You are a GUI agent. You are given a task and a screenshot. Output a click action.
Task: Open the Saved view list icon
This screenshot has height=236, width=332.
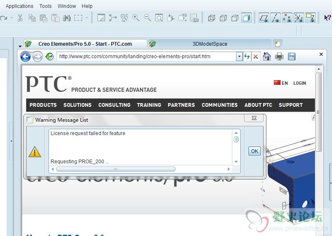[183, 18]
